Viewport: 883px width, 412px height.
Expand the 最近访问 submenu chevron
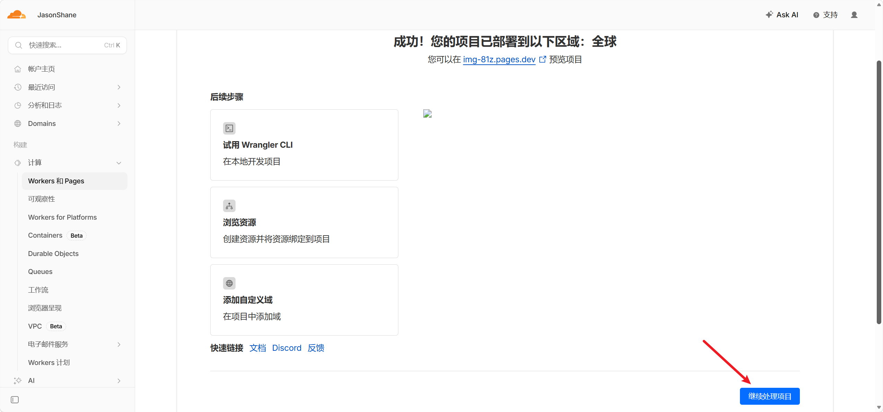(119, 87)
